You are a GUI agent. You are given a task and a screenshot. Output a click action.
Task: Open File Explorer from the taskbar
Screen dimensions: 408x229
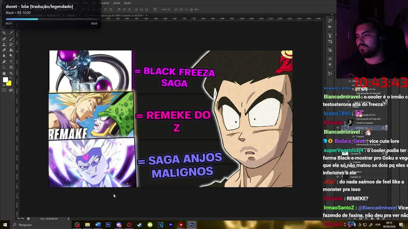click(87, 225)
